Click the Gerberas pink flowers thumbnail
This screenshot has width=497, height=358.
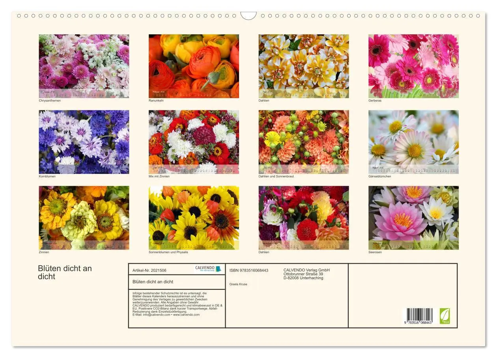tap(413, 66)
